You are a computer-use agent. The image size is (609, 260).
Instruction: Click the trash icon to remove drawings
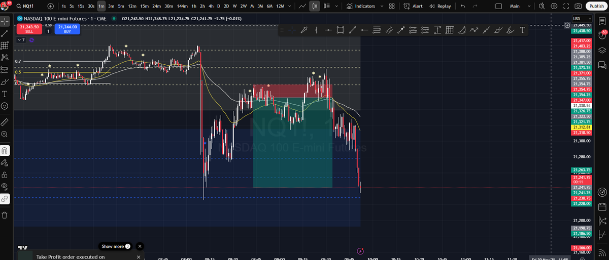tap(5, 215)
